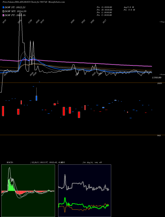165x217 pixels.
Task: Select the DOW ST: 1012.21 label
Action: click(15, 7)
